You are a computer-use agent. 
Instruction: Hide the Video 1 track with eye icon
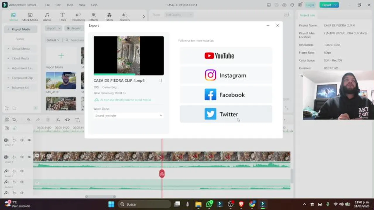[29, 157]
